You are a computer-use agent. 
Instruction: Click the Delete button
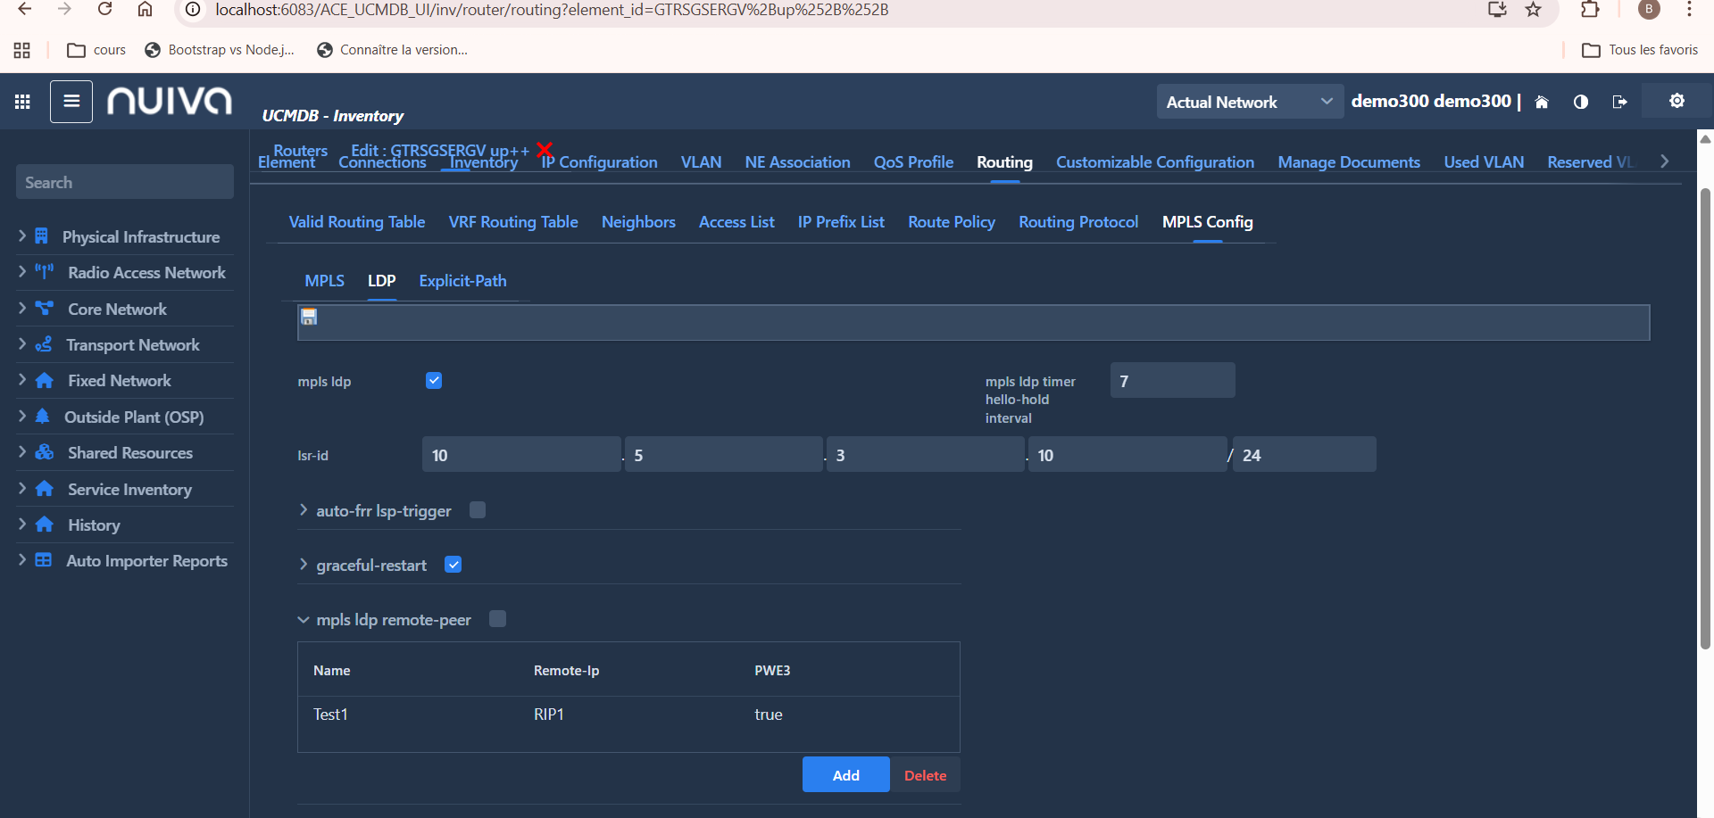(x=925, y=775)
